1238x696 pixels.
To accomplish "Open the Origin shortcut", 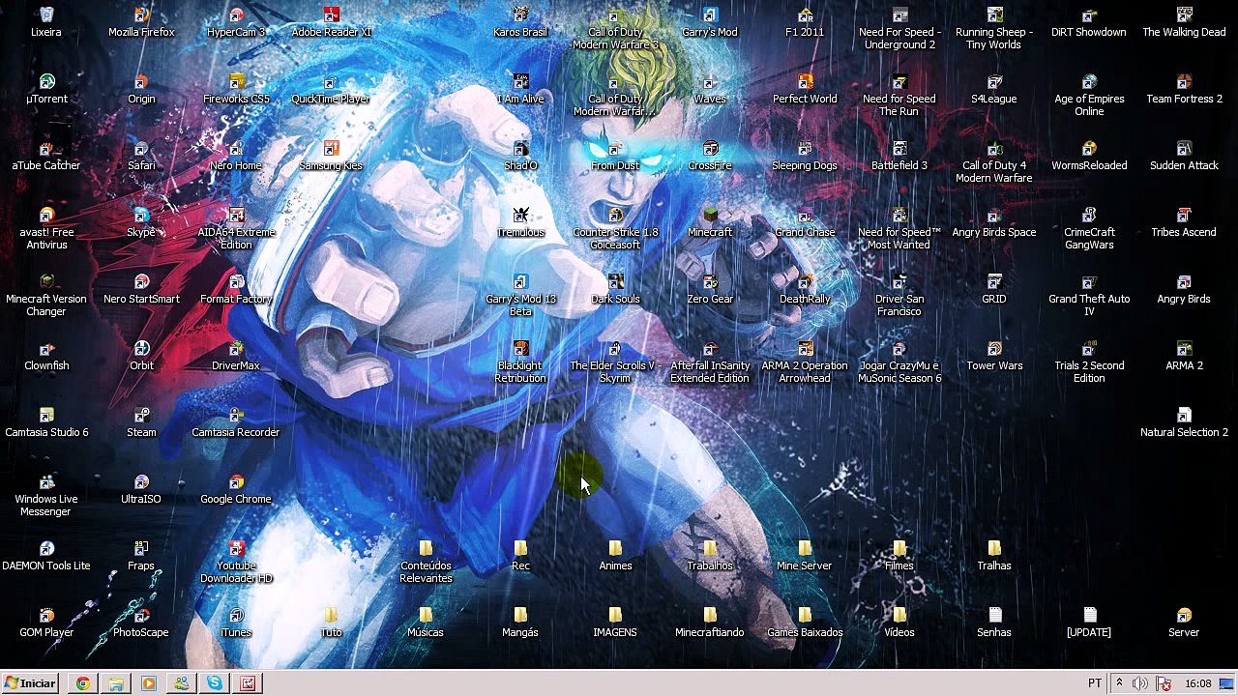I will [141, 89].
